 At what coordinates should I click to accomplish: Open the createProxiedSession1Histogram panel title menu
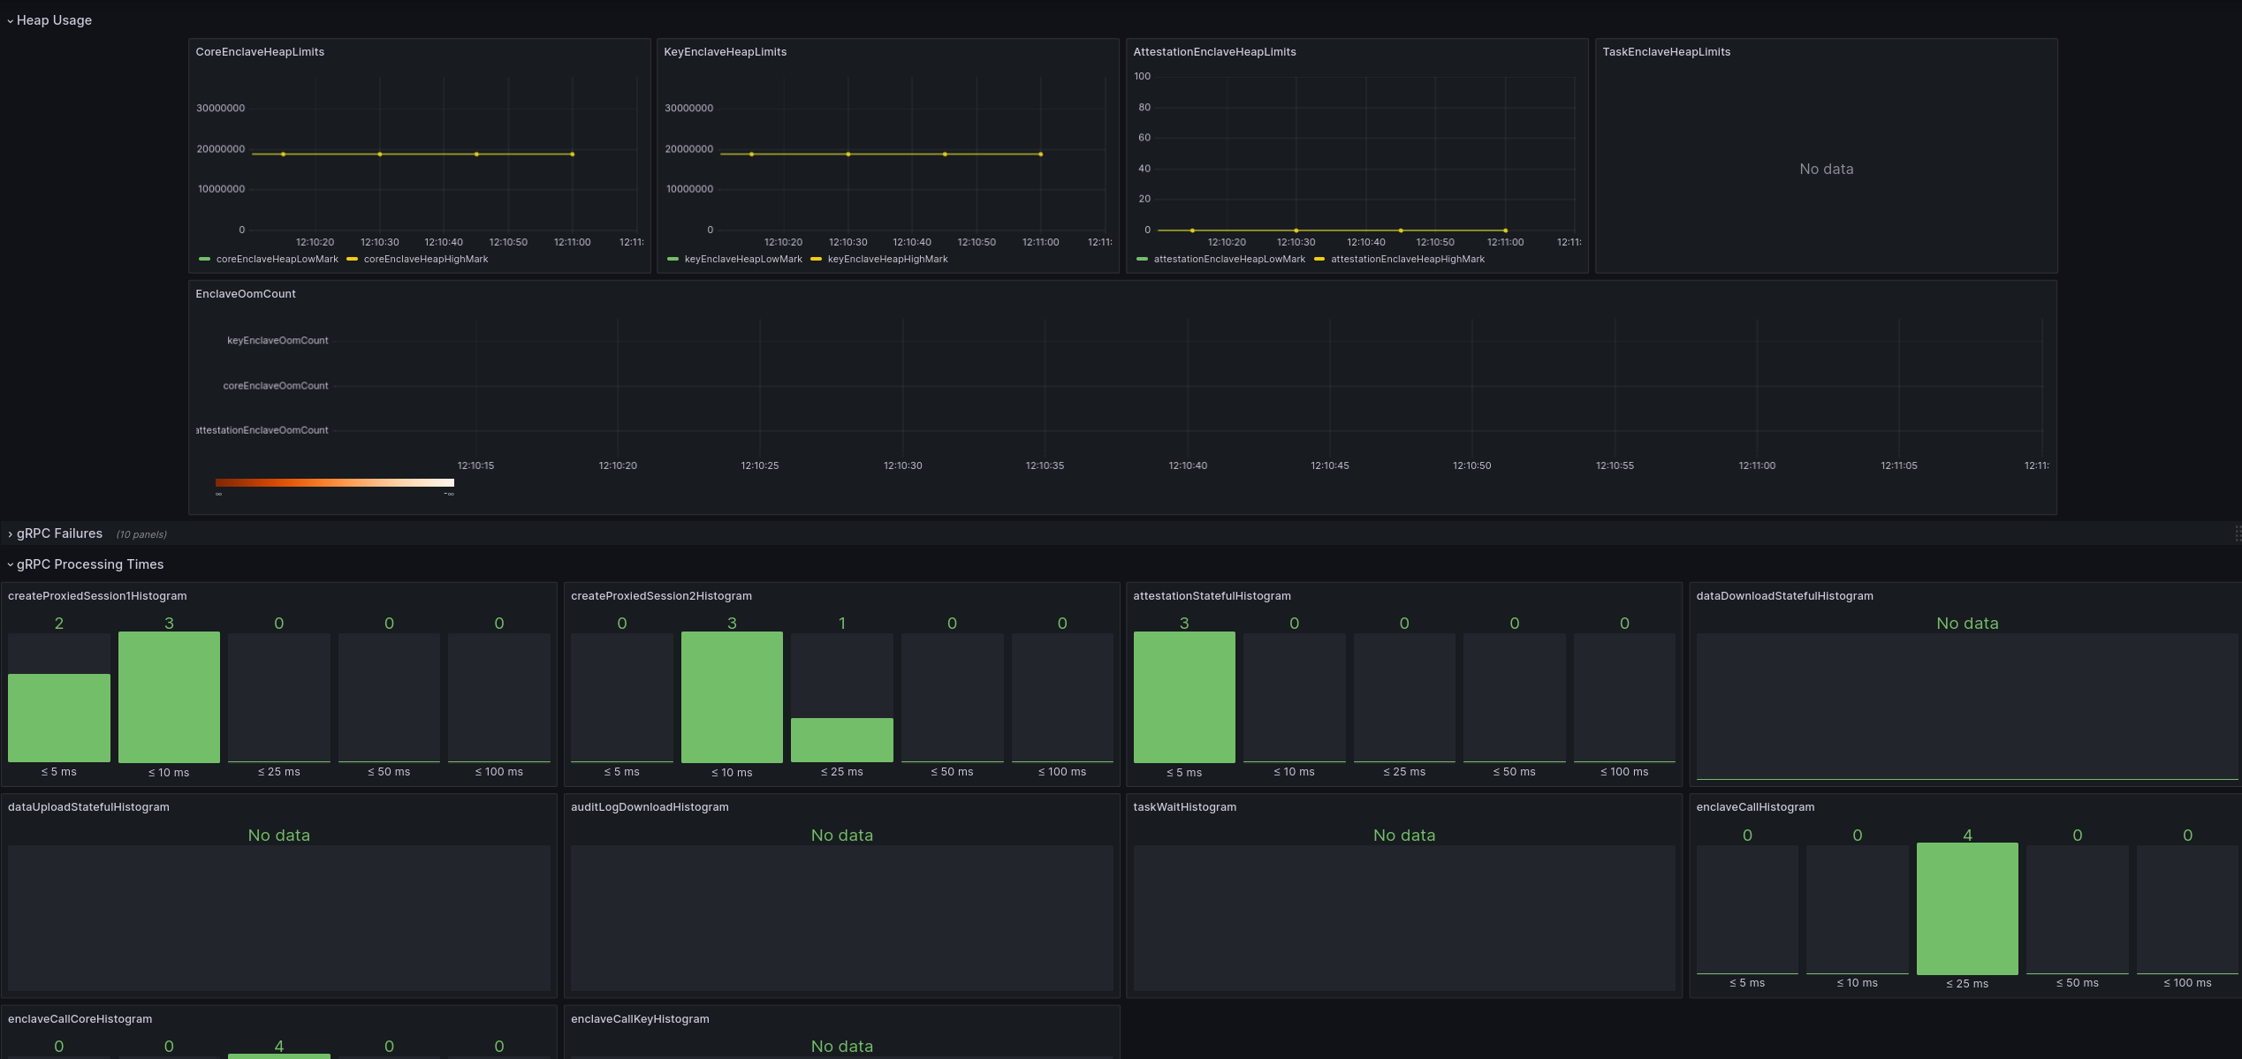97,596
